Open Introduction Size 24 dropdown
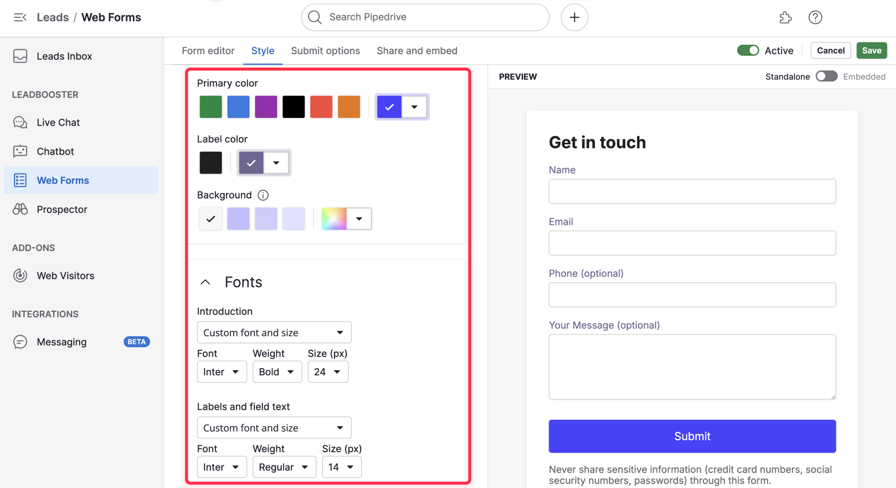Image resolution: width=896 pixels, height=488 pixels. tap(328, 372)
